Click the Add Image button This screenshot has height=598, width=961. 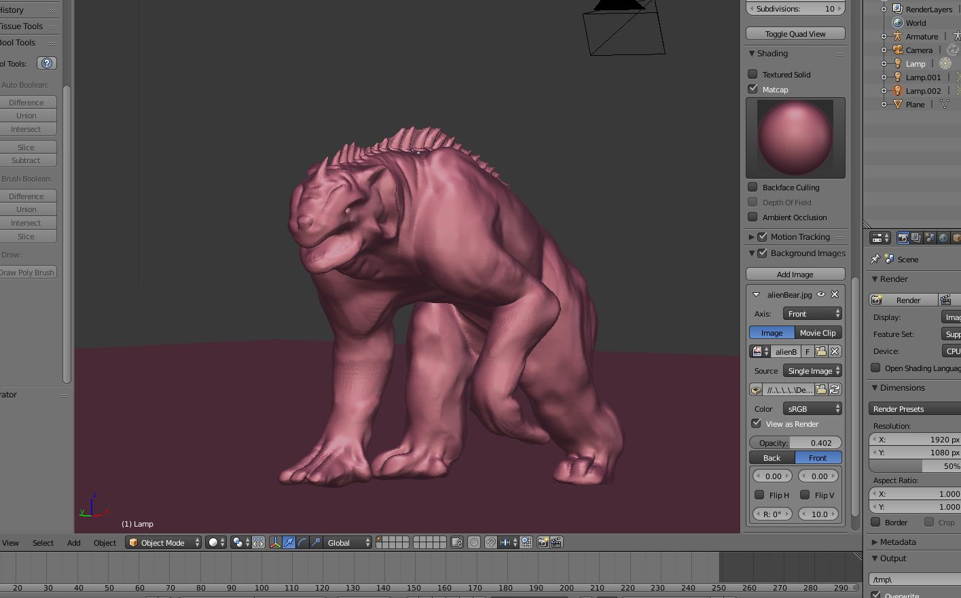point(795,274)
